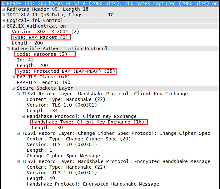
Task: Expand the EAP-TLS Flags 0x81 field
Action: (x=13, y=77)
